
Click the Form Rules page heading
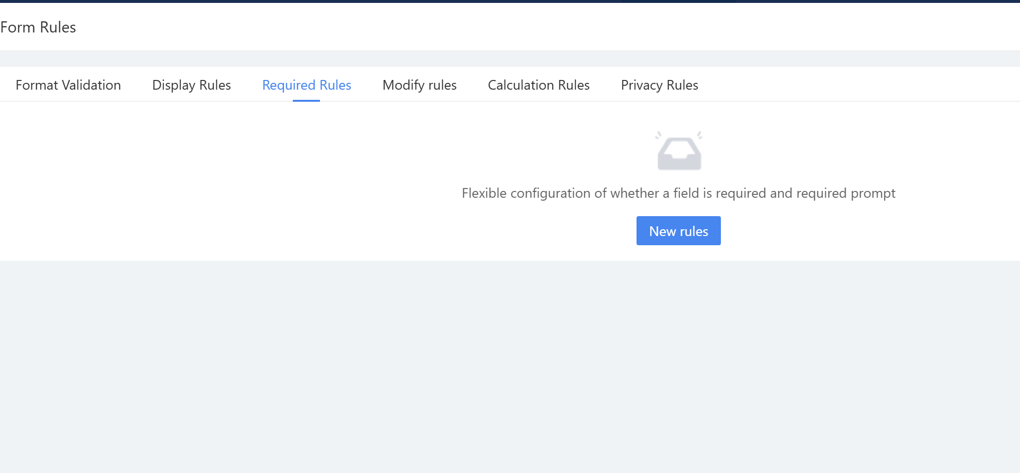(x=38, y=27)
